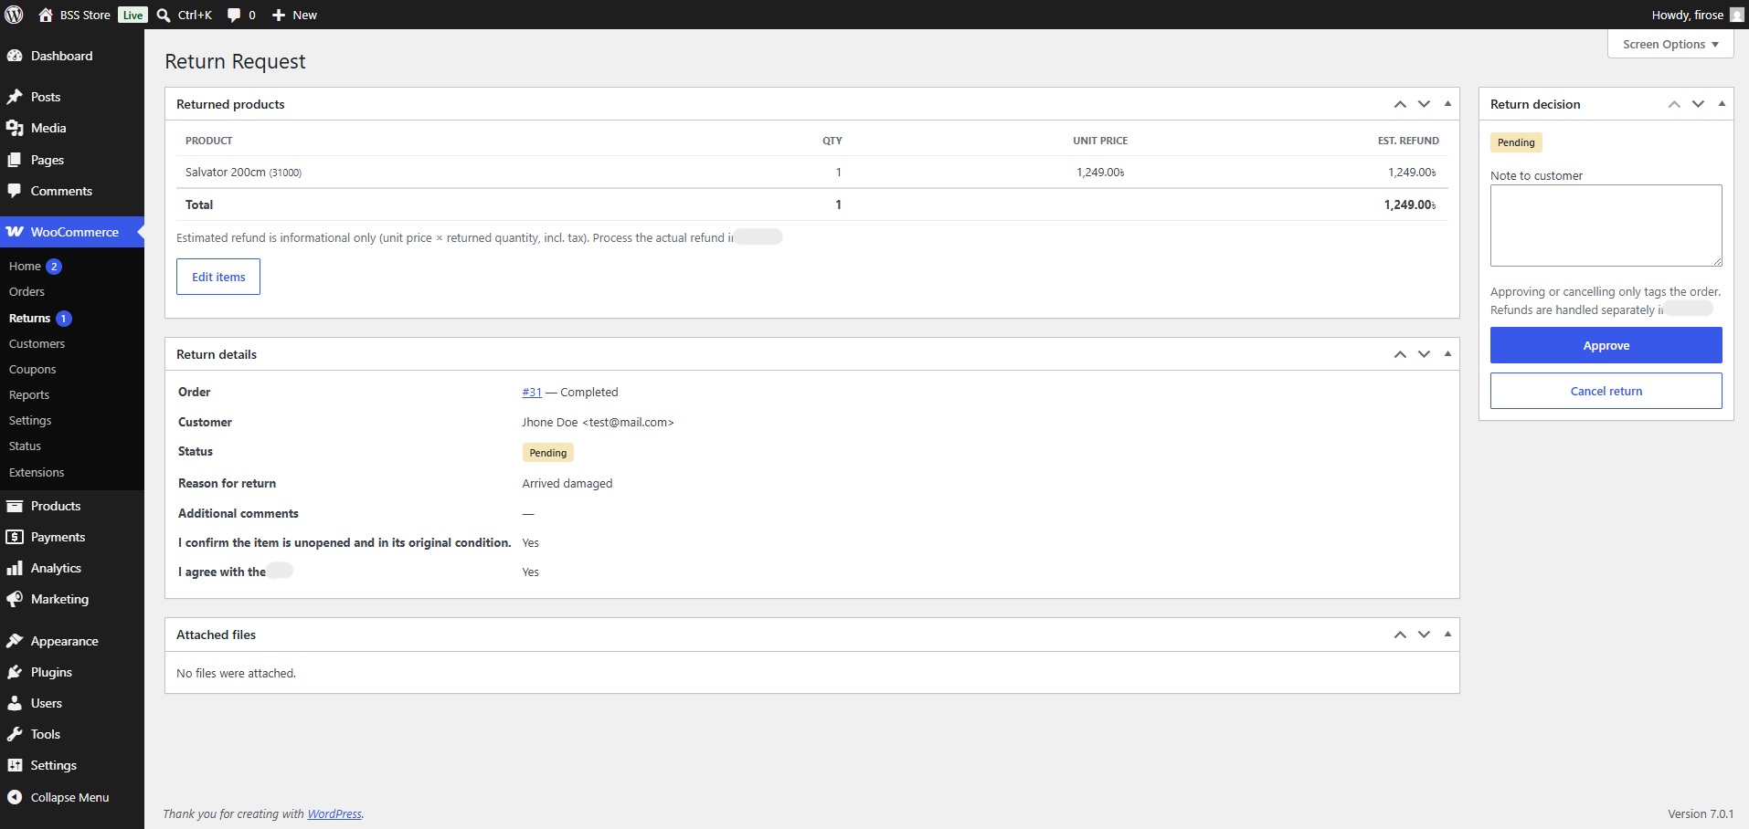
Task: Click the Settings sliders icon at sidebar bottom
Action: 15,765
